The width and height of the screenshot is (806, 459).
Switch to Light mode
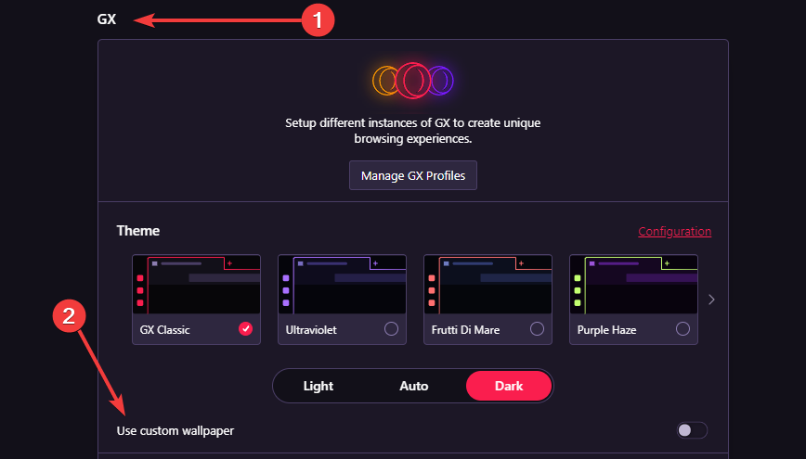coord(318,386)
